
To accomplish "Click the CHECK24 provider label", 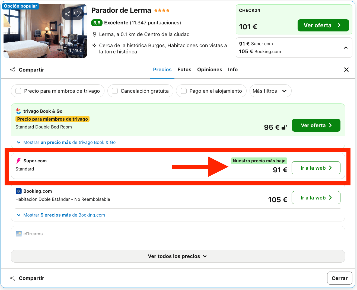I will (x=250, y=10).
